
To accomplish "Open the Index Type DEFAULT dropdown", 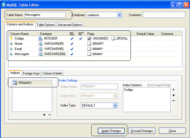I will pos(115,105).
